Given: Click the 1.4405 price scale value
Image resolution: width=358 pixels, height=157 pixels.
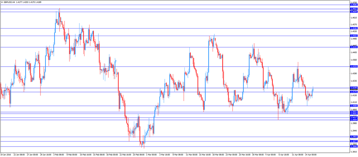Looking at the screenshot, I should click(353, 52).
